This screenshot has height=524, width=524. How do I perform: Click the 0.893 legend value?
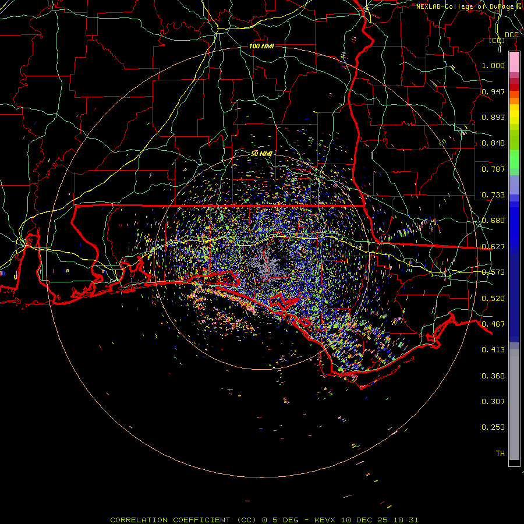(x=493, y=117)
